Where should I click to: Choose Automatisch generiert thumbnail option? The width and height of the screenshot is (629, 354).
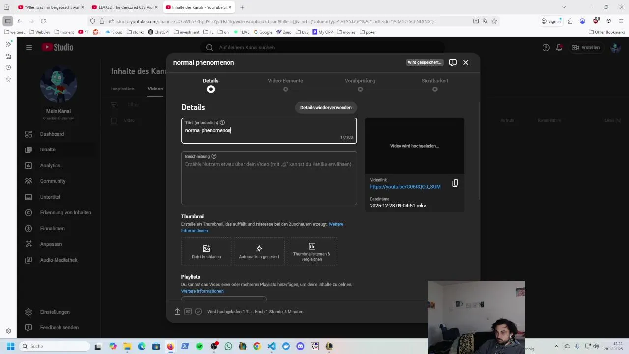point(259,252)
